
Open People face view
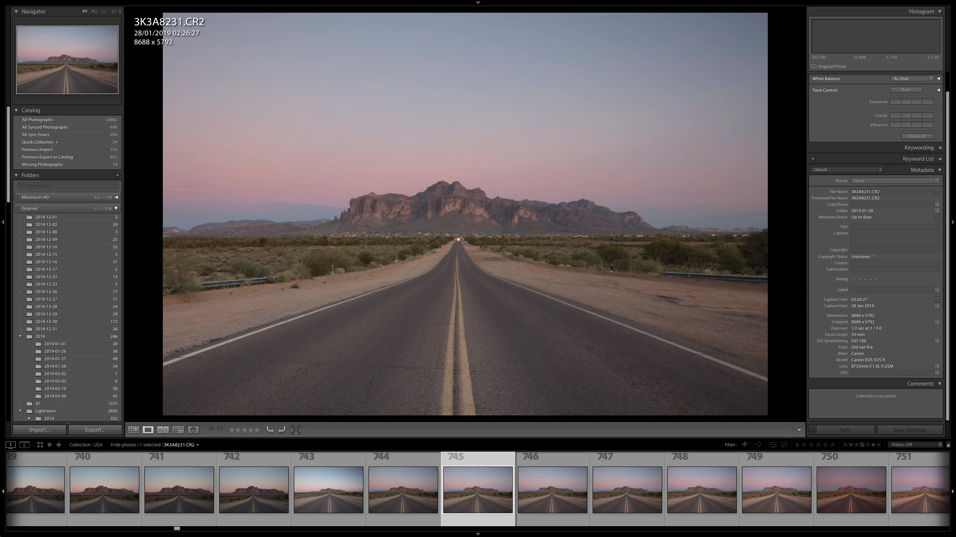pos(193,430)
